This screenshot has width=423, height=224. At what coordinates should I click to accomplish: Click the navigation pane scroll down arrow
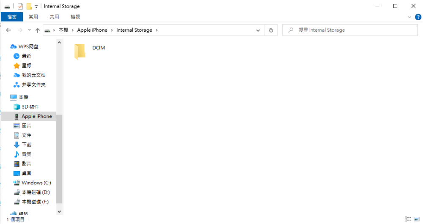click(59, 212)
